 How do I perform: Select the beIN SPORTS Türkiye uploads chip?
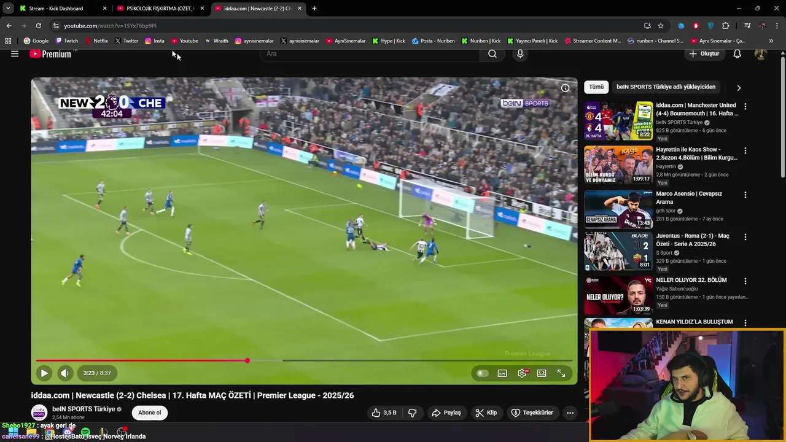click(x=666, y=87)
